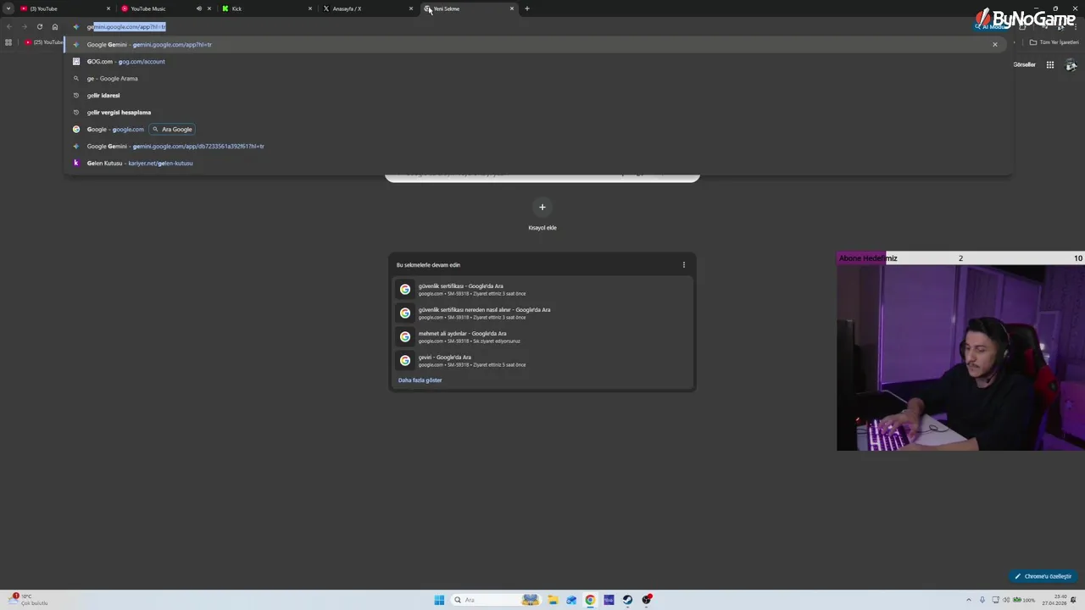Click the Kariyer.net suggestion favicon
Viewport: 1085px width, 610px height.
[76, 163]
